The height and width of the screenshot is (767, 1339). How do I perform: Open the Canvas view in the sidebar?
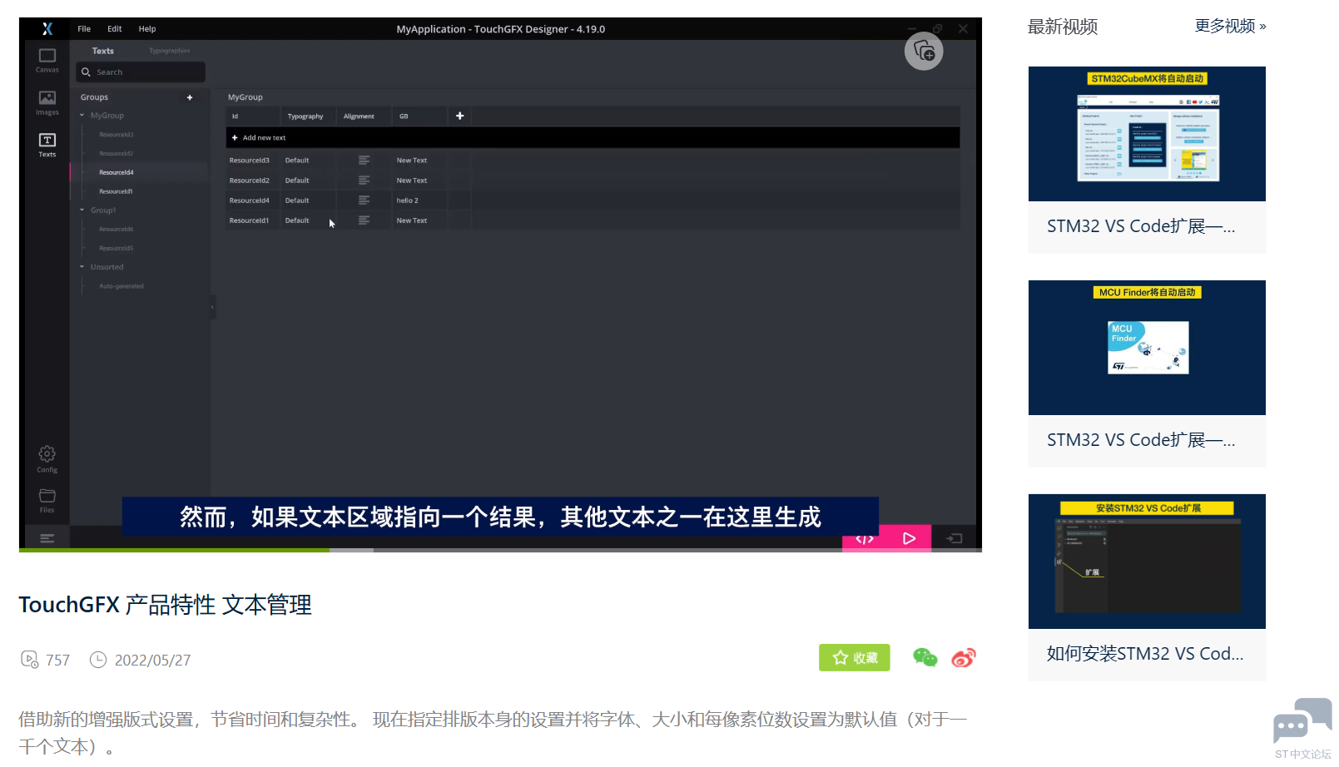click(47, 60)
